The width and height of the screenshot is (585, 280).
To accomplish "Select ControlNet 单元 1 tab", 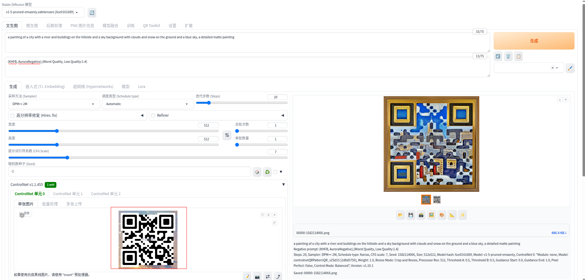I will pos(68,194).
